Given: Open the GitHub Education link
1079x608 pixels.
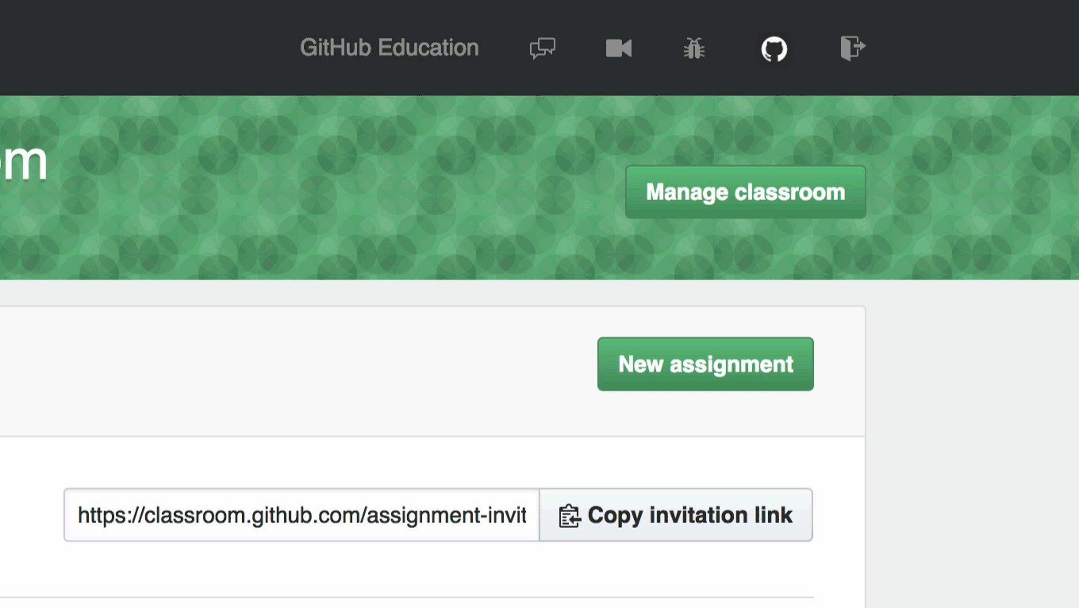Looking at the screenshot, I should pos(389,48).
